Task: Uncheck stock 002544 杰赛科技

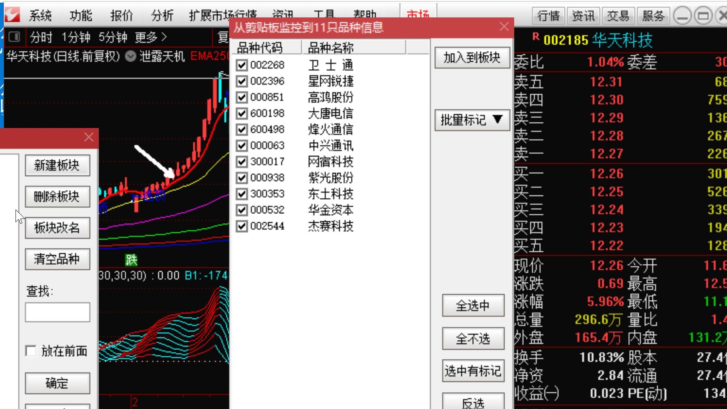Action: pos(242,226)
